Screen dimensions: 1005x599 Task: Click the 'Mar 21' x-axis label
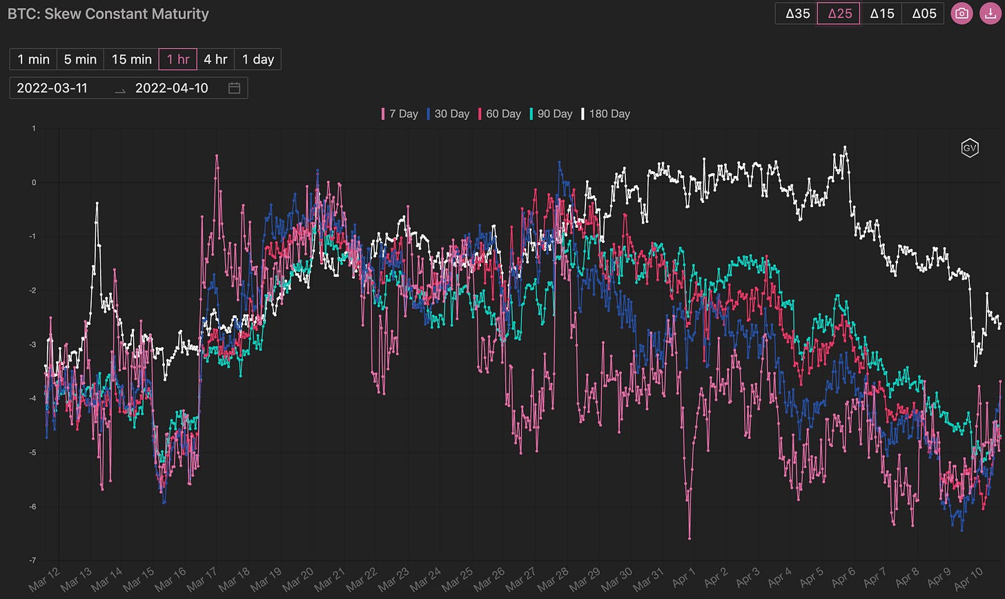[331, 580]
